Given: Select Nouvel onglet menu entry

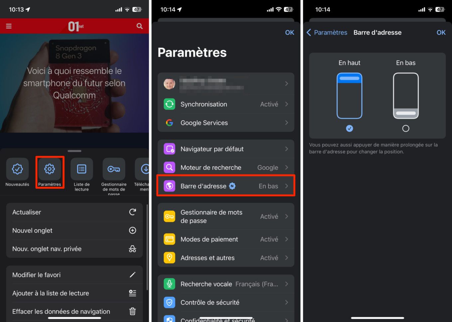Looking at the screenshot, I should (x=74, y=230).
